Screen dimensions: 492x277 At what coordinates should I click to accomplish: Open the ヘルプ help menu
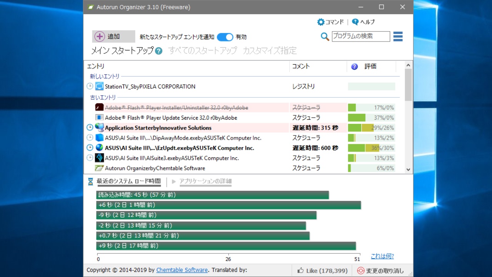pyautogui.click(x=363, y=22)
